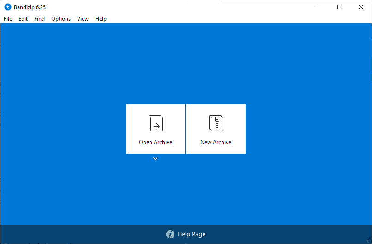
Task: Minimize the Bandizip window
Action: tap(319, 7)
